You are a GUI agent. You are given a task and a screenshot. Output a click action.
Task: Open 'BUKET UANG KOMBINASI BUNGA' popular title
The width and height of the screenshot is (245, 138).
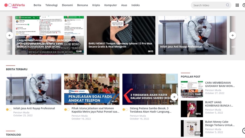coord(219,104)
